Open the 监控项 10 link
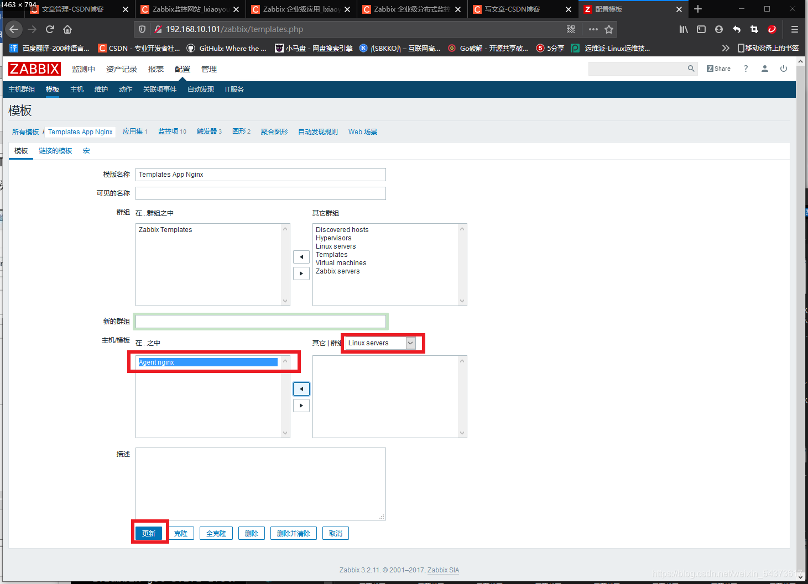The width and height of the screenshot is (808, 584). (x=172, y=131)
